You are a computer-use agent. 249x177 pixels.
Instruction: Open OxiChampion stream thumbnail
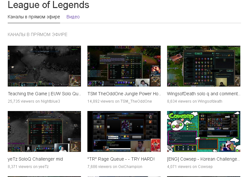(x=124, y=132)
